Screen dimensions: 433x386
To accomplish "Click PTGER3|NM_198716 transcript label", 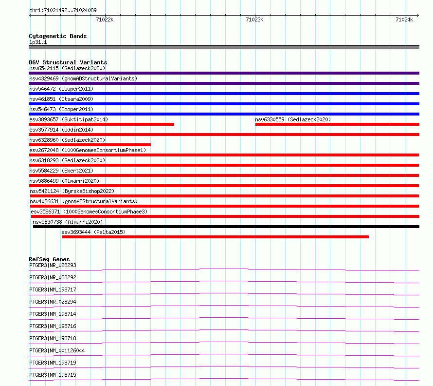I will 53,326.
